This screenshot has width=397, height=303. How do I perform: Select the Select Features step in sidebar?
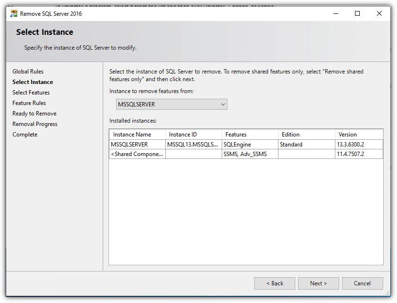[x=31, y=93]
